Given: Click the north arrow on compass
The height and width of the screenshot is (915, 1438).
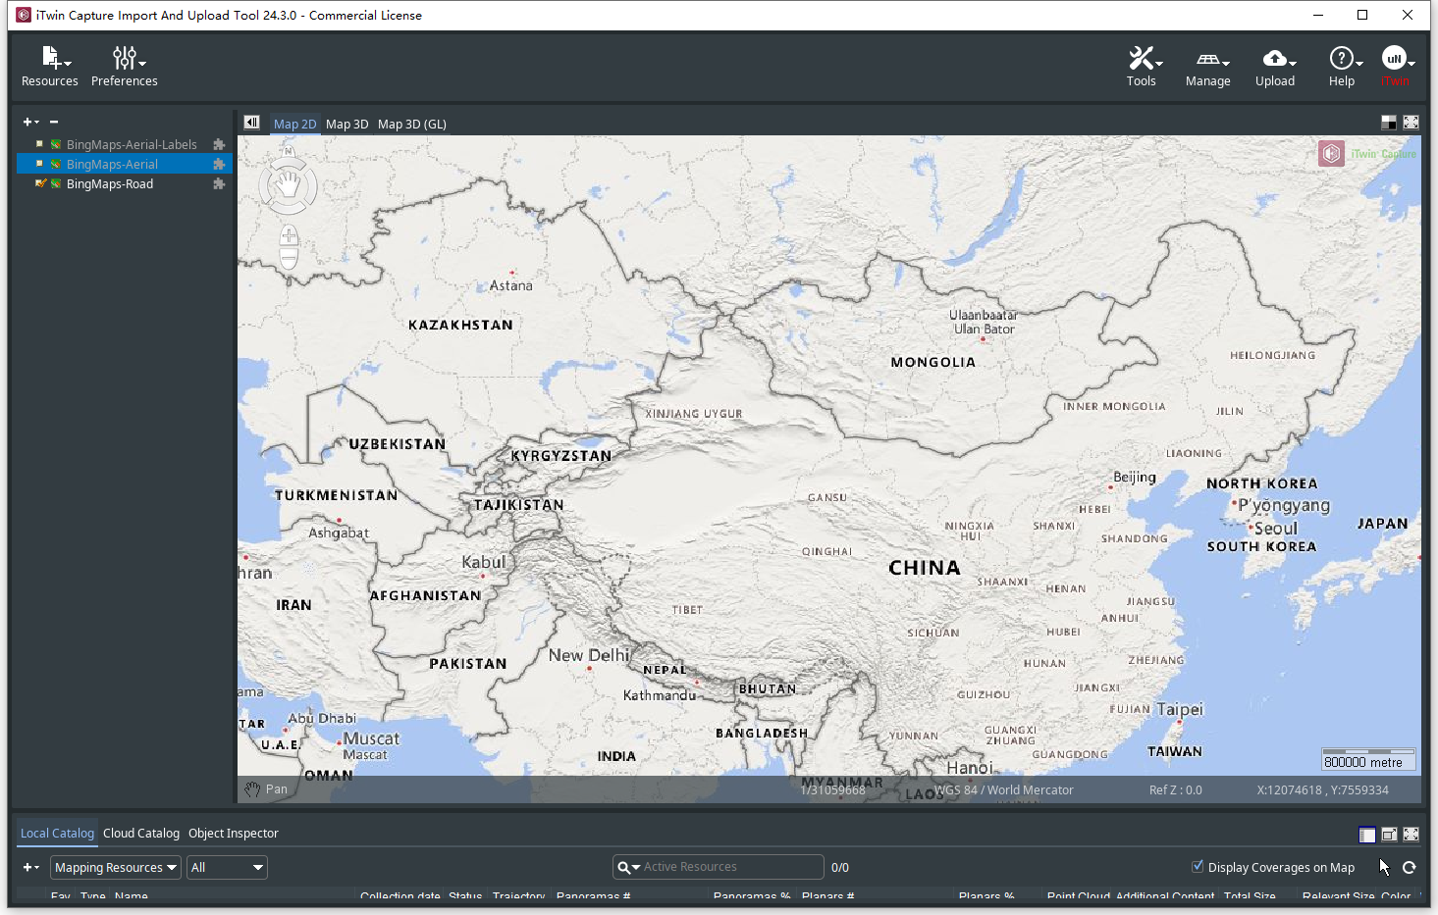Looking at the screenshot, I should pyautogui.click(x=288, y=151).
